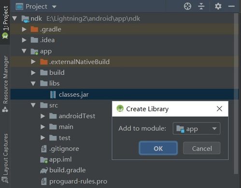Screen dimensions: 241x188
Task: Collapse the libs folder tree node
Action: point(33,83)
